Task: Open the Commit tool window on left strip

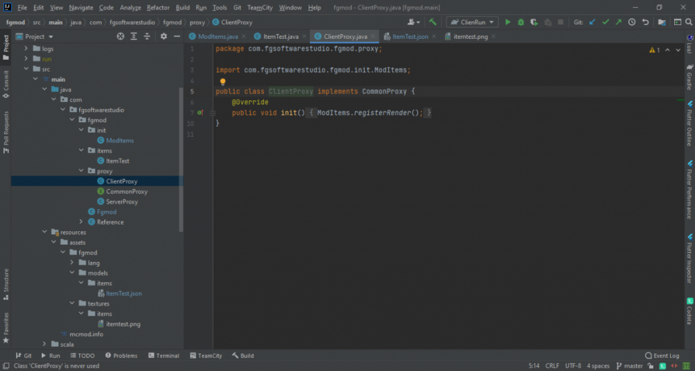Action: 6,84
